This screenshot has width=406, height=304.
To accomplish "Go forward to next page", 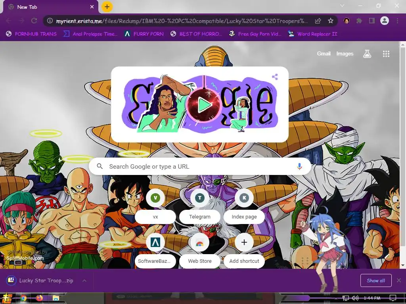I will pyautogui.click(x=21, y=21).
